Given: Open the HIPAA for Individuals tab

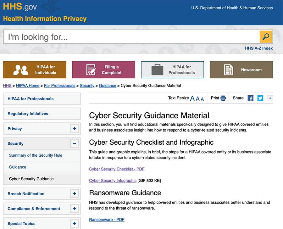Looking at the screenshot, I should point(35,70).
